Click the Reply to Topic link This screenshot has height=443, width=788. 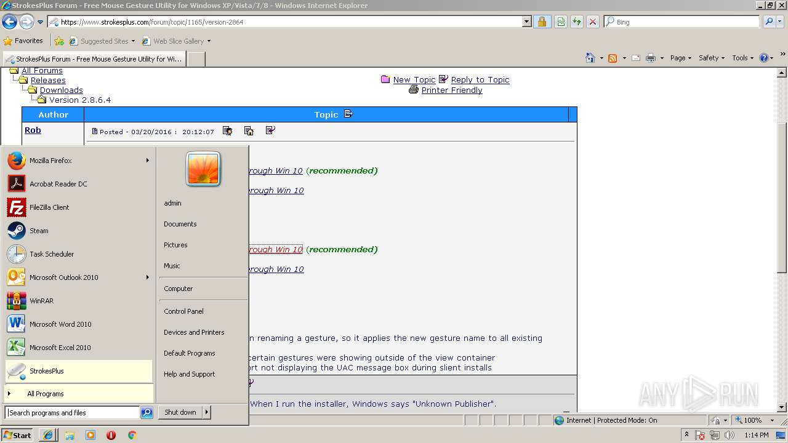click(x=480, y=80)
